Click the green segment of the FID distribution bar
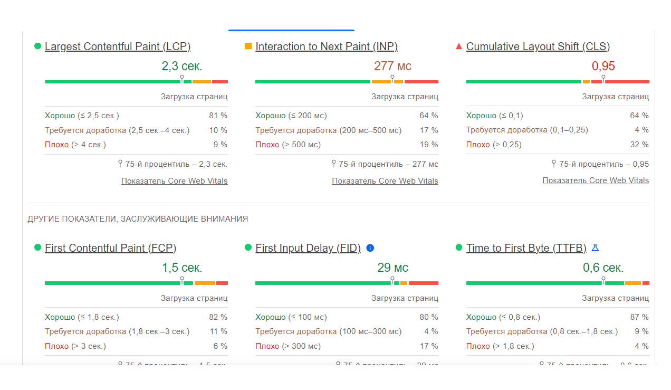 point(322,283)
